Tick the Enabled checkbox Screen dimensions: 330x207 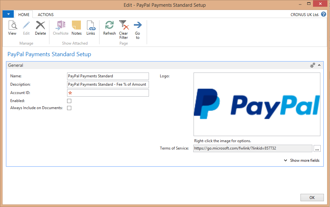pos(69,101)
